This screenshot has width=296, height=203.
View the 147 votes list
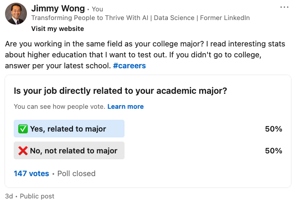[31, 173]
